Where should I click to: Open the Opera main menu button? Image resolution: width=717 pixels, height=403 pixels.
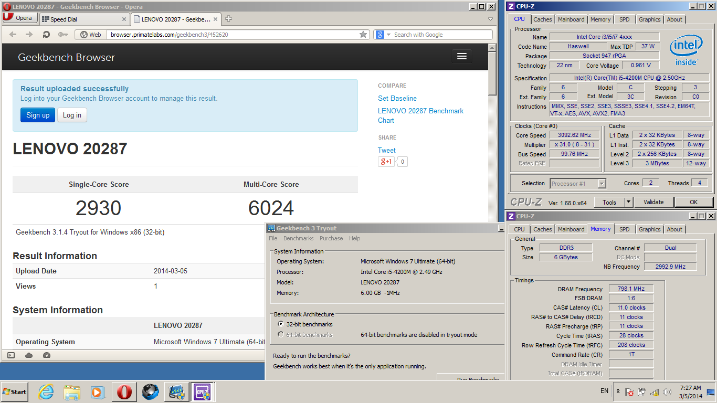(x=19, y=18)
